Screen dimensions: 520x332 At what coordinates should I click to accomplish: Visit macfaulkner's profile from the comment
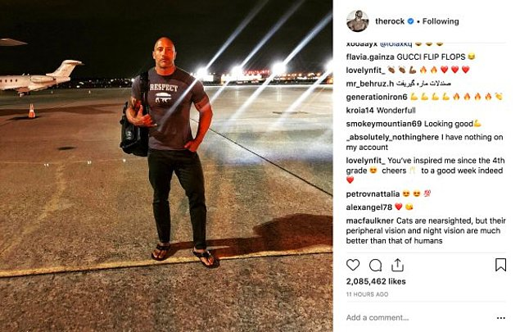click(x=370, y=221)
